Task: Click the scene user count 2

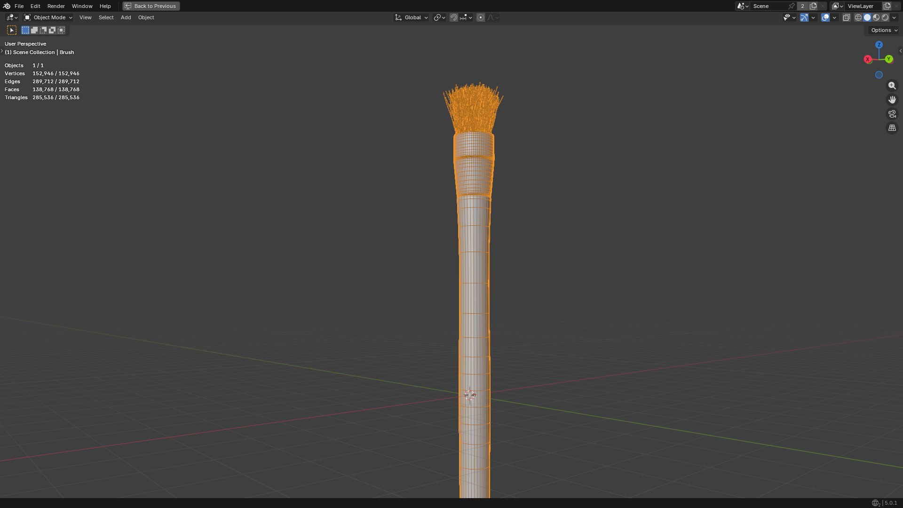Action: pos(802,6)
